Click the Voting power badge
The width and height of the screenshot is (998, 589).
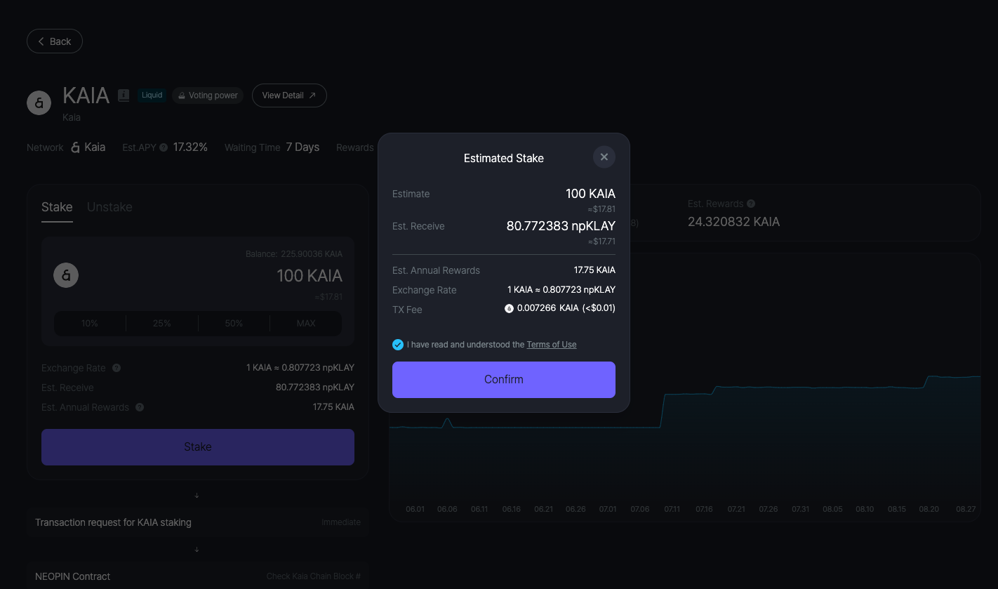click(x=208, y=95)
